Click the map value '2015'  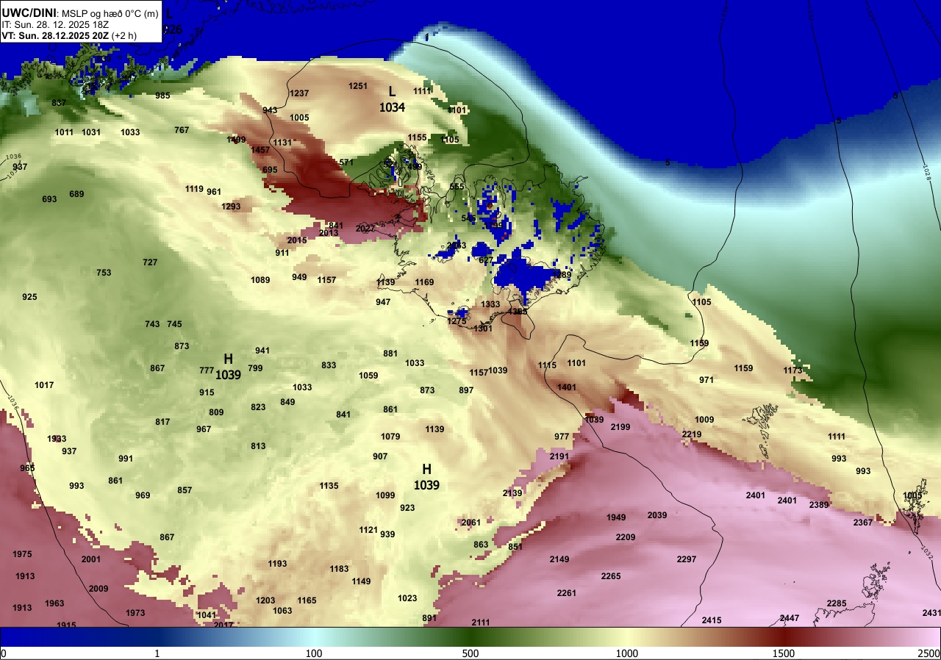(297, 240)
